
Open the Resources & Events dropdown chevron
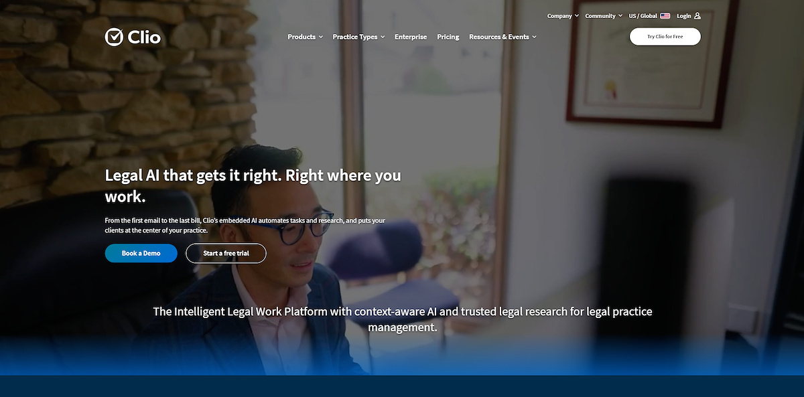pyautogui.click(x=534, y=37)
